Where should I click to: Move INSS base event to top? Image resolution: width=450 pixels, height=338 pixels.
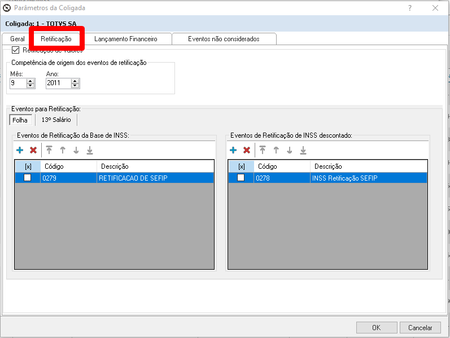click(x=49, y=150)
